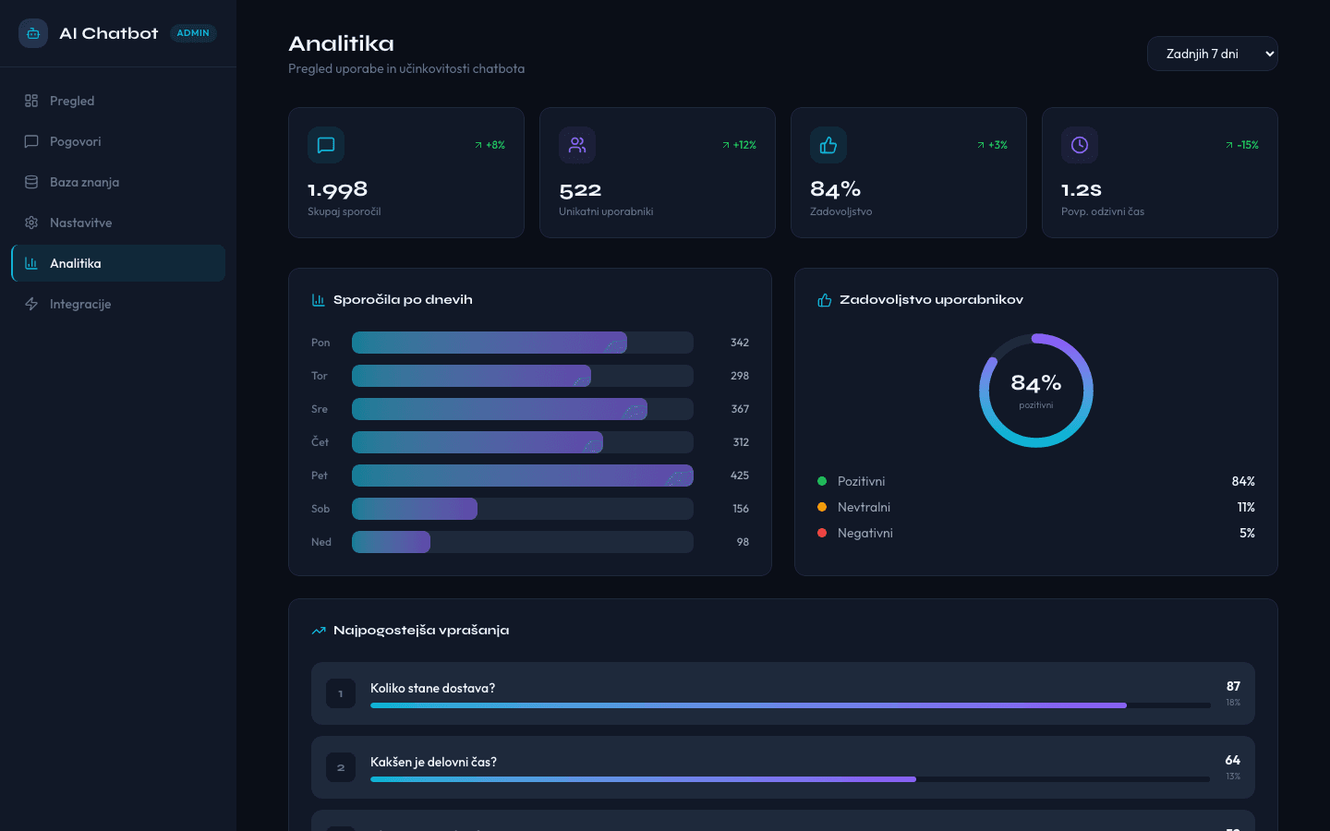1330x831 pixels.
Task: Click the +3% trend indicator
Action: (992, 145)
